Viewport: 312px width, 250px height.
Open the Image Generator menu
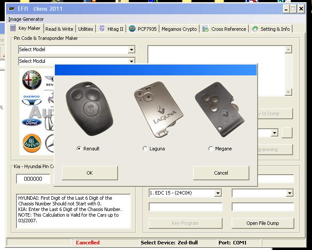pos(26,19)
